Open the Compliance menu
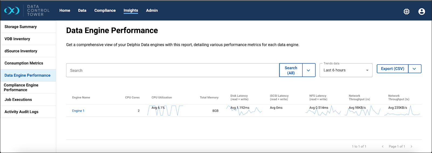Viewport: 432px width, 153px height. (105, 10)
